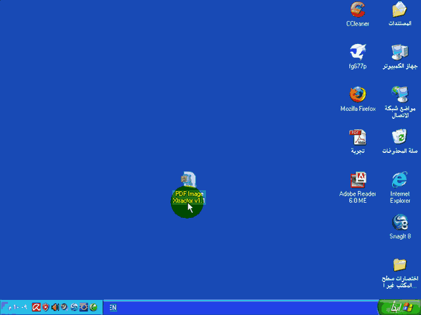
Task: Open the green ابدأ Start button
Action: click(399, 308)
